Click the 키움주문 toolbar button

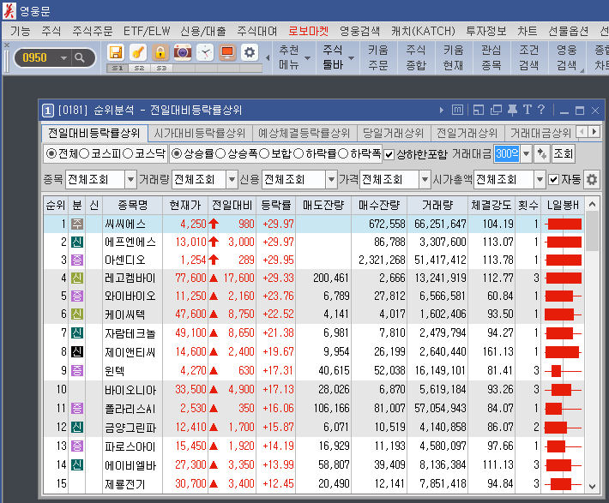pos(378,57)
